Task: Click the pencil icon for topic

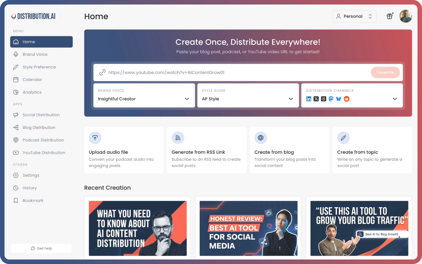Action: click(343, 138)
